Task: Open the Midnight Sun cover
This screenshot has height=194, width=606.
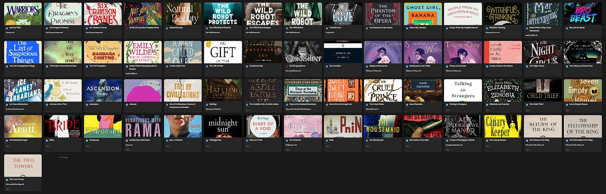Action: click(x=223, y=126)
